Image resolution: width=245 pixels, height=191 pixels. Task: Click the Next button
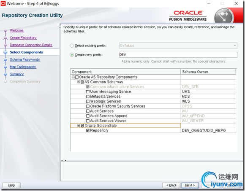(190, 186)
